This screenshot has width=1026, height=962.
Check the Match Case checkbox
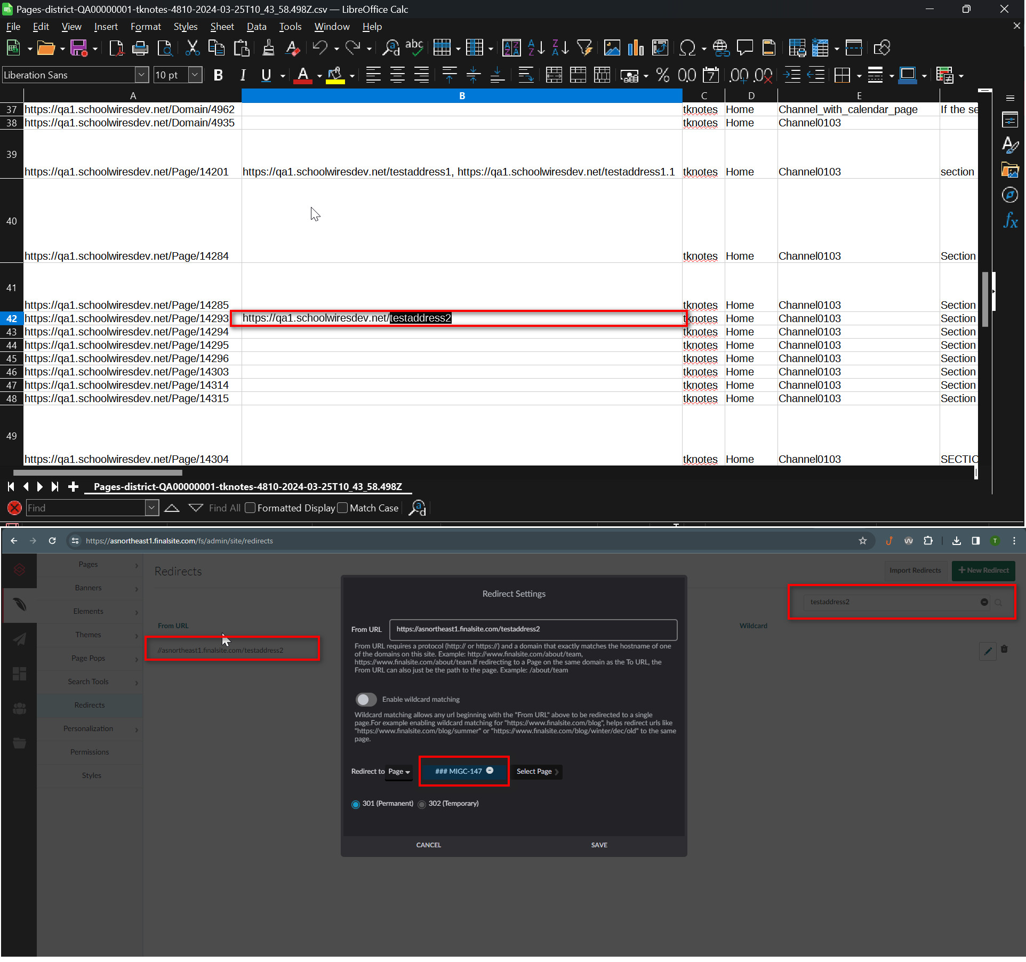[342, 508]
